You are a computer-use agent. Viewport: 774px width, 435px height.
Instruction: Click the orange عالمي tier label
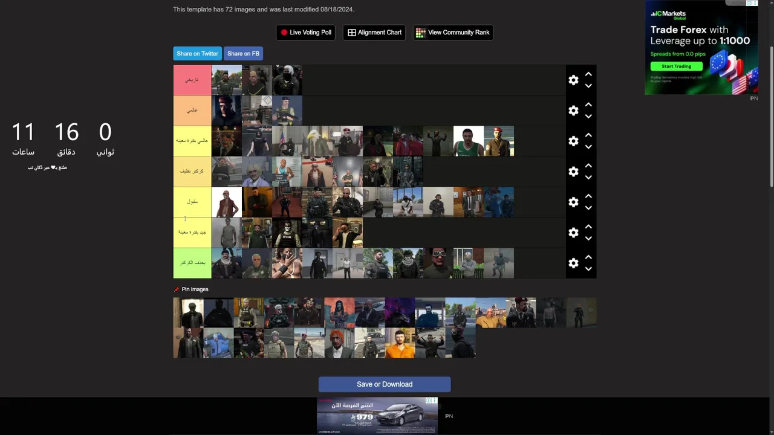click(x=192, y=111)
